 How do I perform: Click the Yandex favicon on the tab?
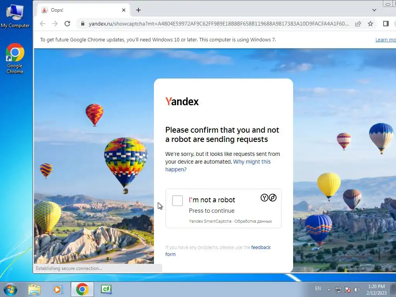click(45, 10)
